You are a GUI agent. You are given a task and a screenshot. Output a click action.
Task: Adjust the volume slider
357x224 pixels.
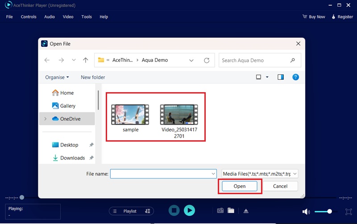coord(322,211)
